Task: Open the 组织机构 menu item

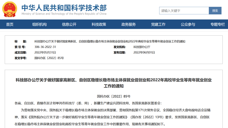Action: tap(40, 24)
